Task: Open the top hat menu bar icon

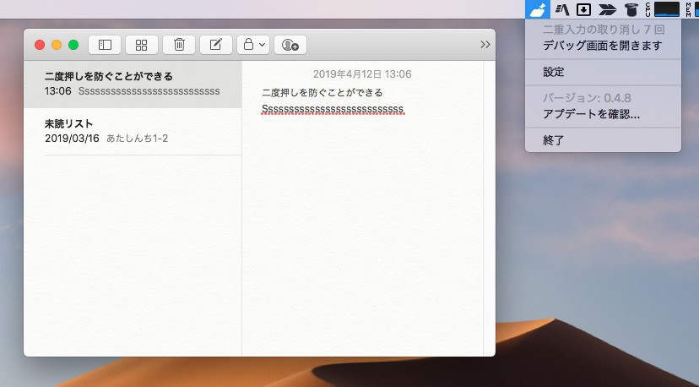Action: (631, 9)
